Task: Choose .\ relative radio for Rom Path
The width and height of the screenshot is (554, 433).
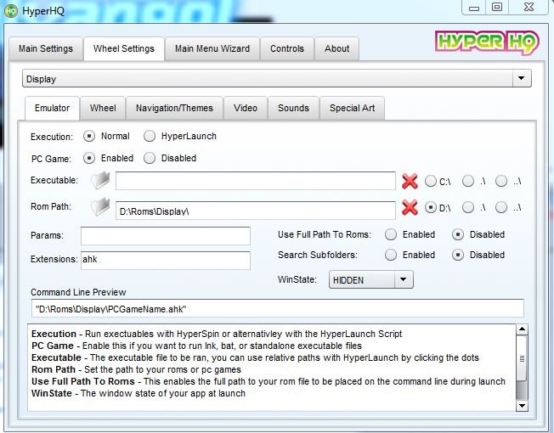Action: coord(468,207)
